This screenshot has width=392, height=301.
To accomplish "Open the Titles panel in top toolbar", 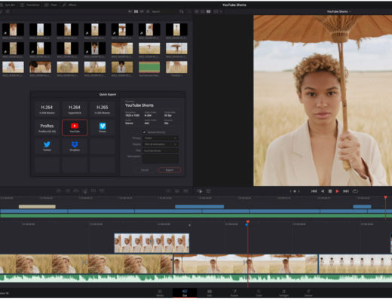I will (51, 5).
